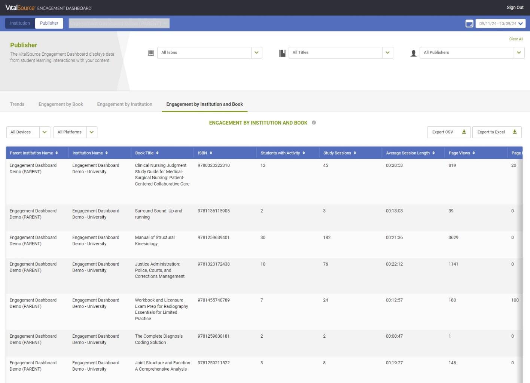Click the book titles filter icon
The width and height of the screenshot is (530, 383).
pyautogui.click(x=282, y=53)
